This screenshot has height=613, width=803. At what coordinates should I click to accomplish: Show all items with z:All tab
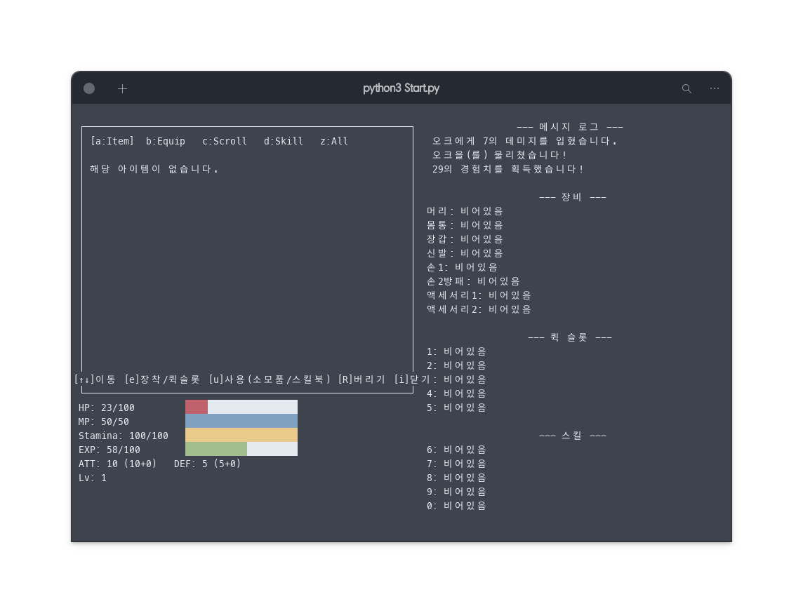tap(334, 141)
